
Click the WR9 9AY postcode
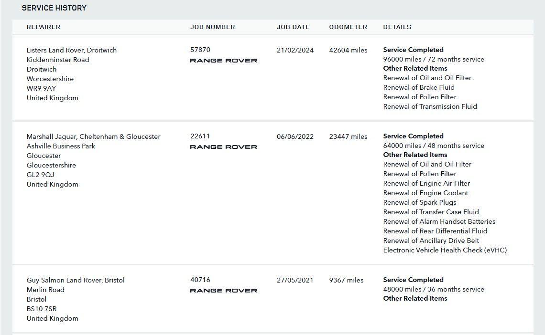point(41,88)
